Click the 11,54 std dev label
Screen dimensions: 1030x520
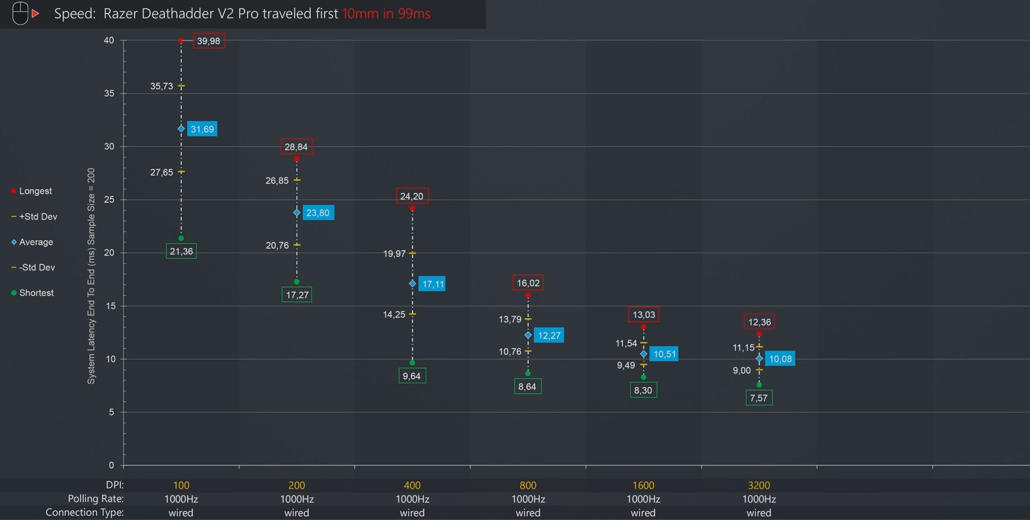(x=626, y=344)
